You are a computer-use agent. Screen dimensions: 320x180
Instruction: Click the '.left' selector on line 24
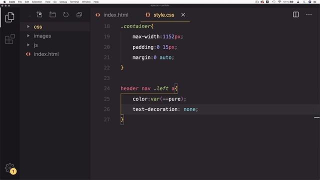click(x=161, y=88)
